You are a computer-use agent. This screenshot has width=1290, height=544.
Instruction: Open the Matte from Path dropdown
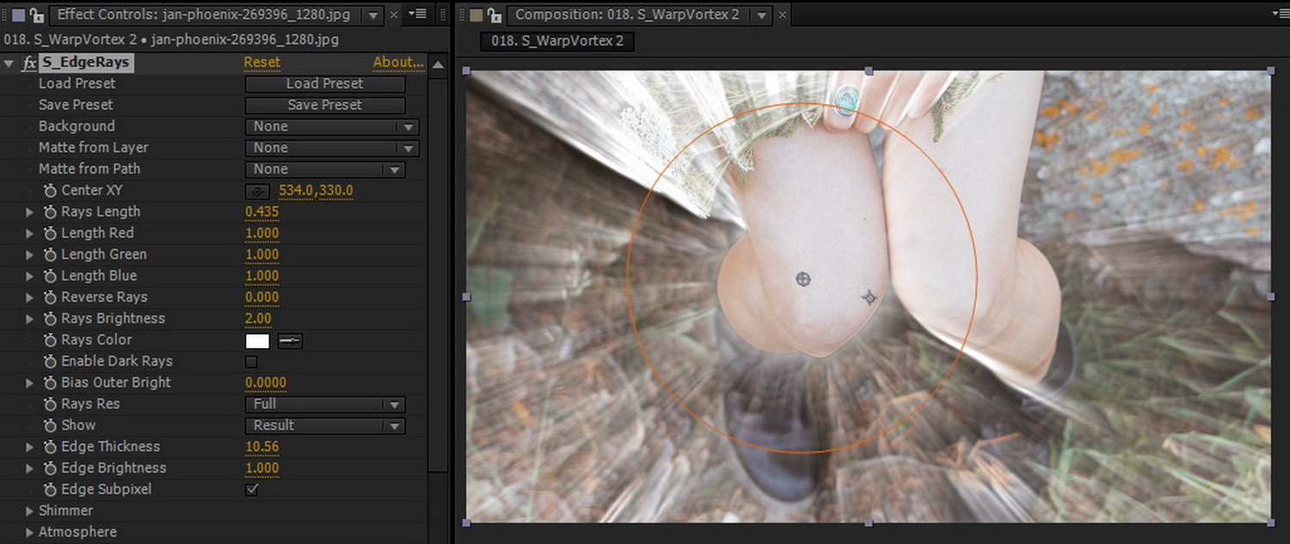(325, 169)
